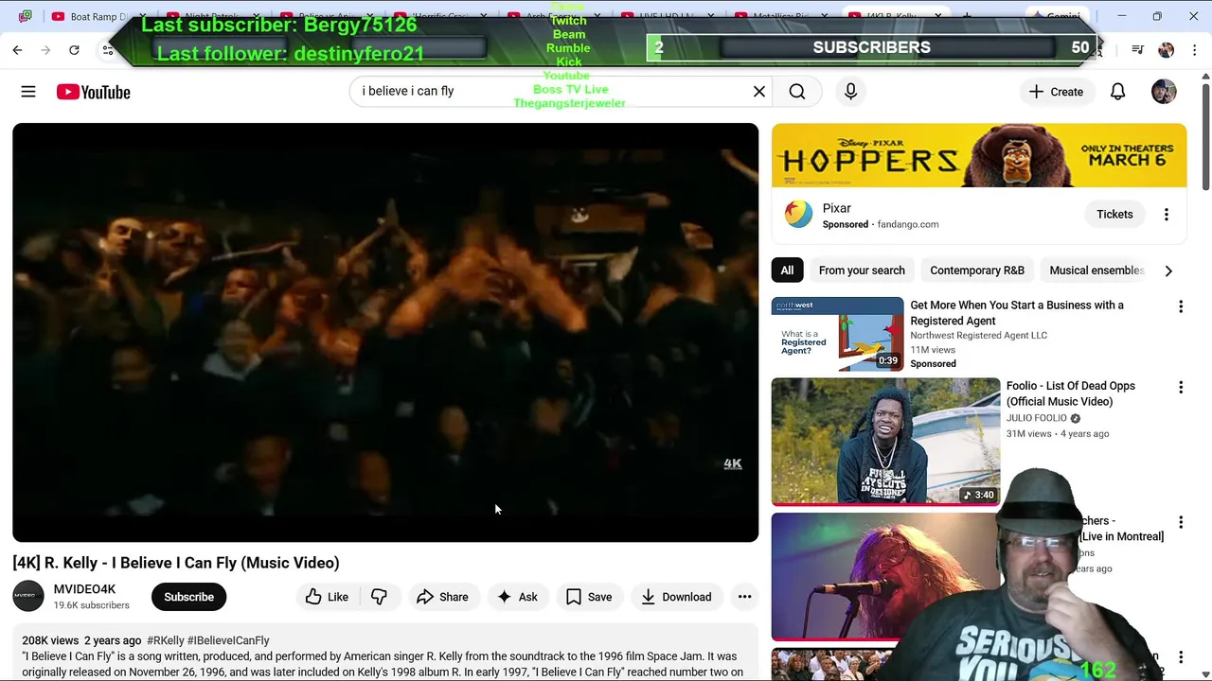
Task: Click the #IBelieveICanFly hashtag
Action: pos(229,640)
